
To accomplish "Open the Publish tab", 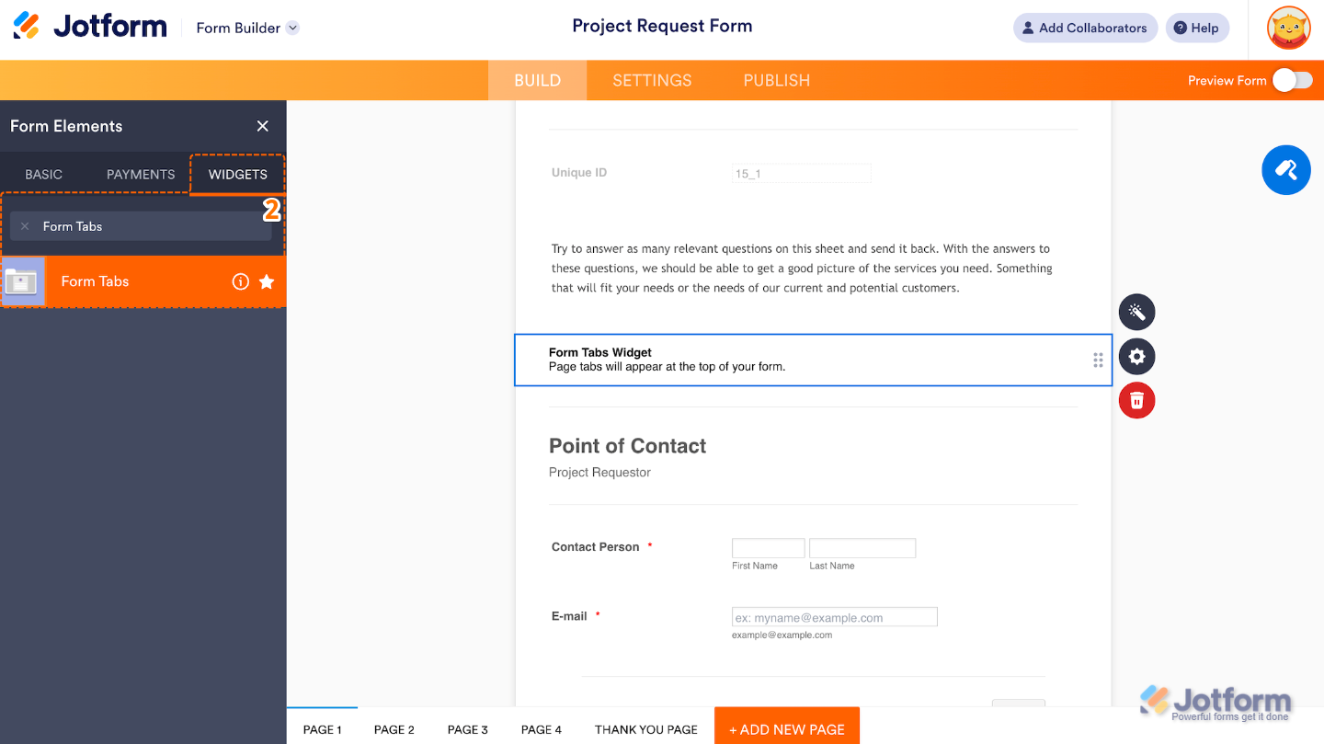I will pyautogui.click(x=776, y=80).
